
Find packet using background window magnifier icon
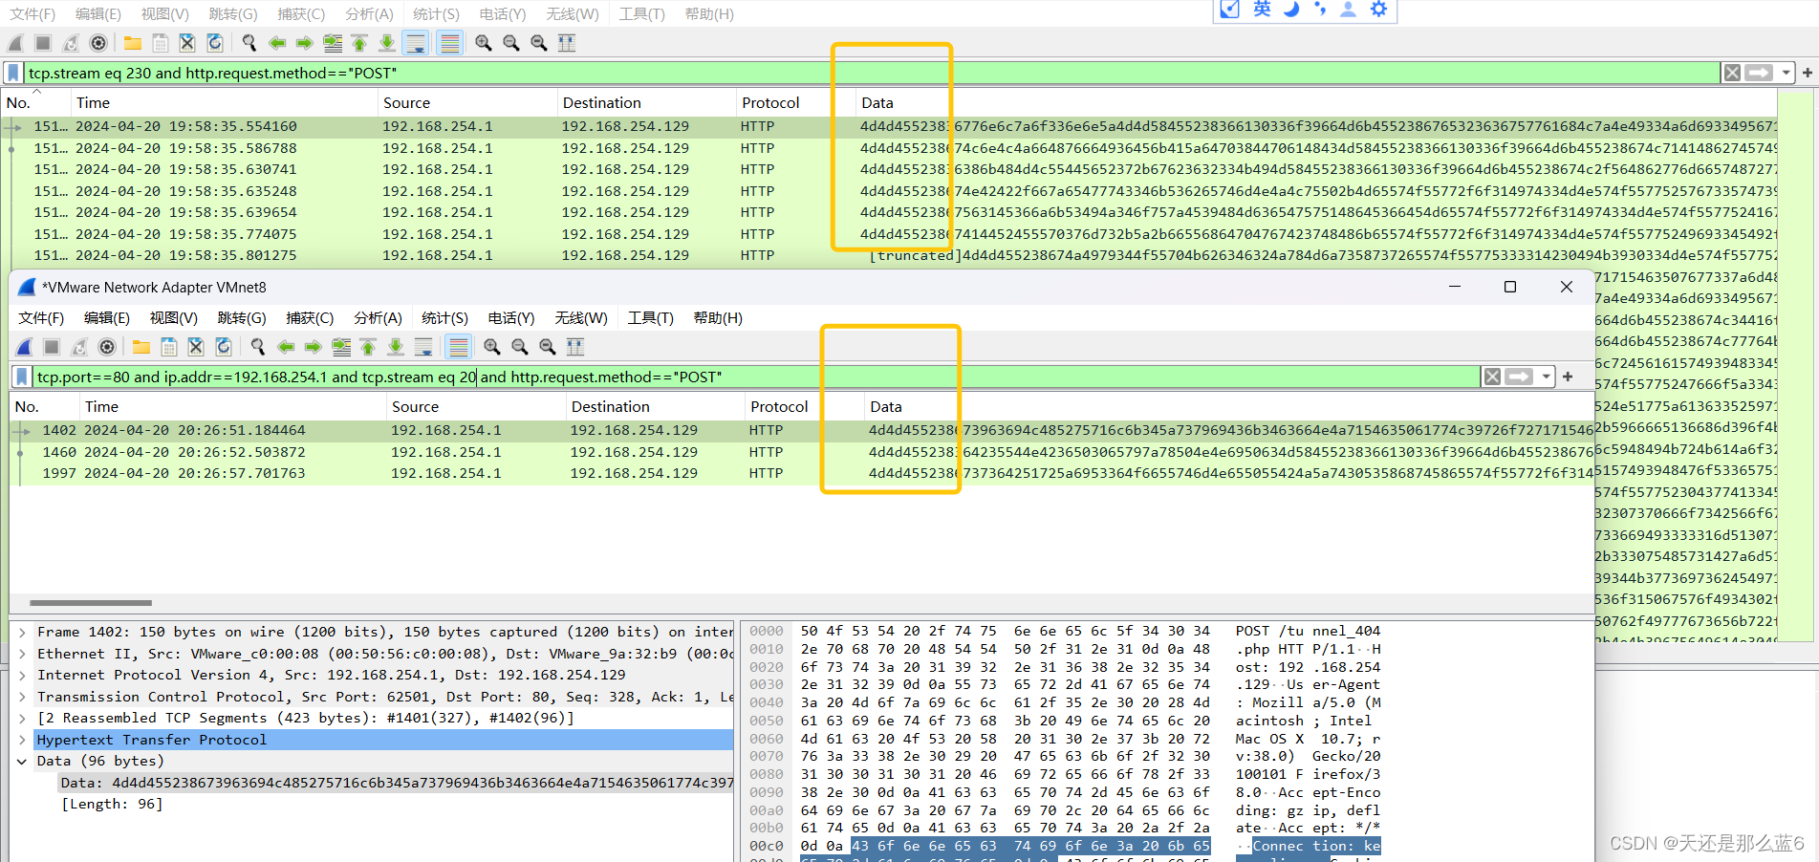click(249, 43)
